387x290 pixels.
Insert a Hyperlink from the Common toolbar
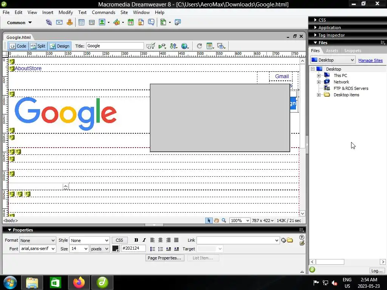[49, 22]
